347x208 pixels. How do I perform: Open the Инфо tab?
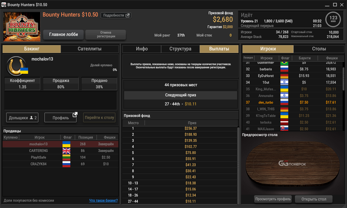coord(142,49)
